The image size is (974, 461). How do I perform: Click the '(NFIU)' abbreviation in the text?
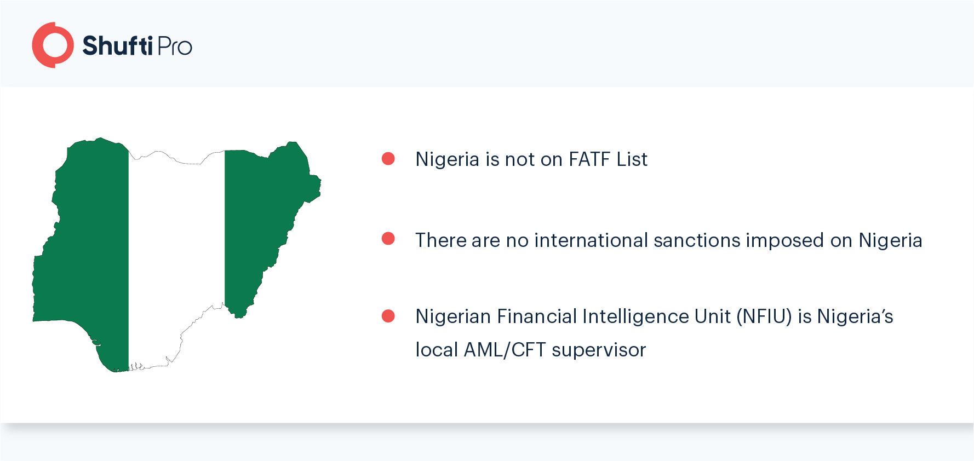click(x=764, y=316)
